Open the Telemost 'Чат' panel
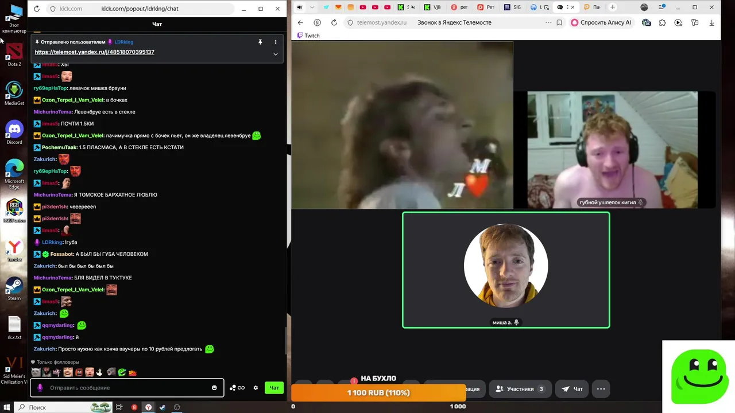Image resolution: width=735 pixels, height=413 pixels. 572,389
